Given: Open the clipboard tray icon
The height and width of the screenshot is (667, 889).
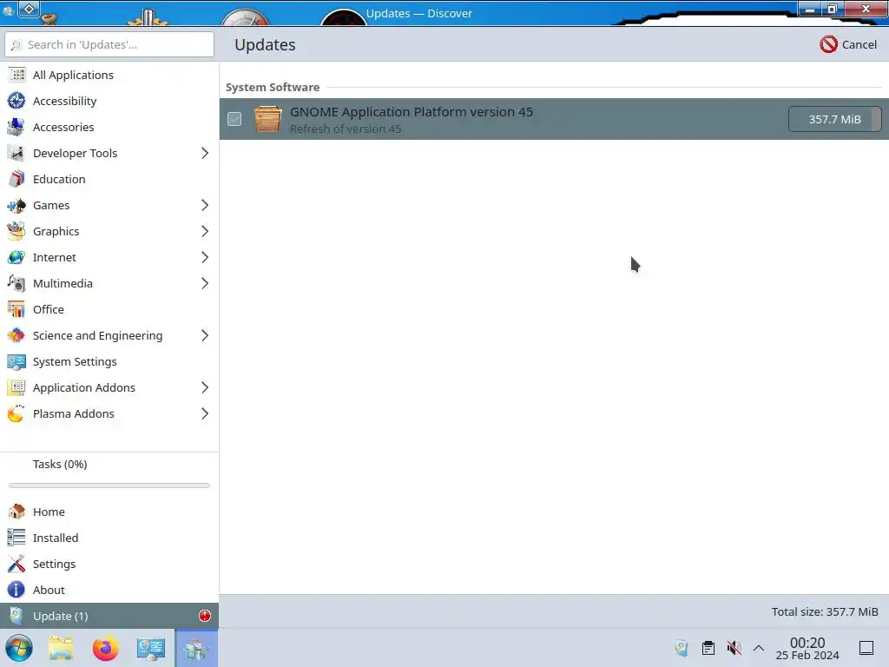Looking at the screenshot, I should [708, 648].
